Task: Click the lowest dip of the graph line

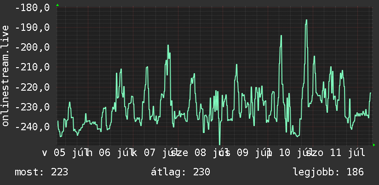Action: [x=219, y=144]
